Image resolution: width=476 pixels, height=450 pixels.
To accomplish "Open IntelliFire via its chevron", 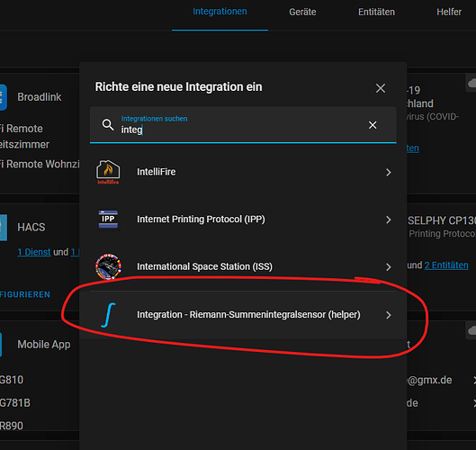I will point(389,173).
